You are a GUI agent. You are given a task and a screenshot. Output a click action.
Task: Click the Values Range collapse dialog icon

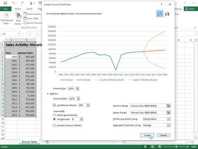pyautogui.click(x=168, y=112)
